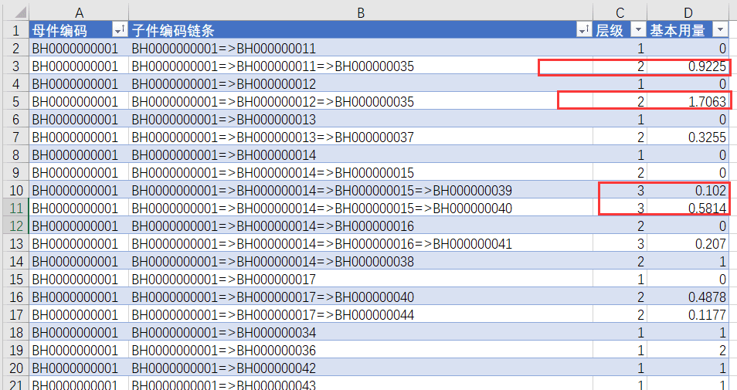Select row 3 header
Image resolution: width=737 pixels, height=390 pixels.
click(16, 66)
